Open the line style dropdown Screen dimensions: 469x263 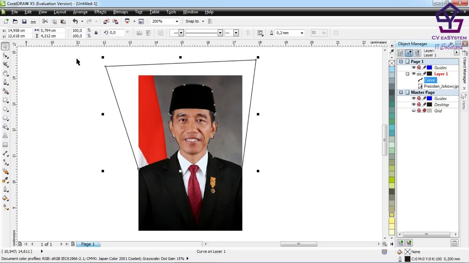pyautogui.click(x=220, y=33)
